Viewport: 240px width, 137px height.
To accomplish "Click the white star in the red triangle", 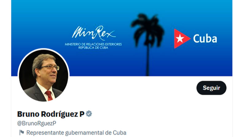I will 180,38.
